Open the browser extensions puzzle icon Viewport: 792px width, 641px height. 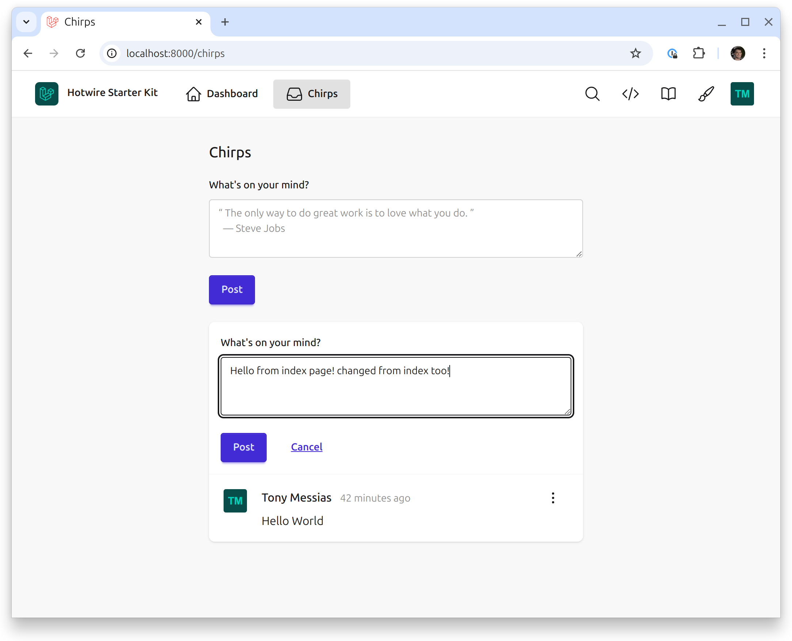699,53
